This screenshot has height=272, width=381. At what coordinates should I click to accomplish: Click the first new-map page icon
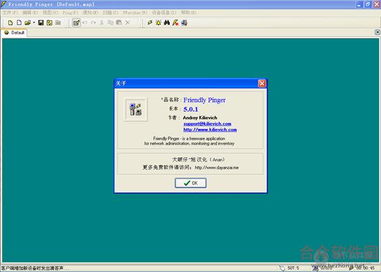click(x=10, y=23)
